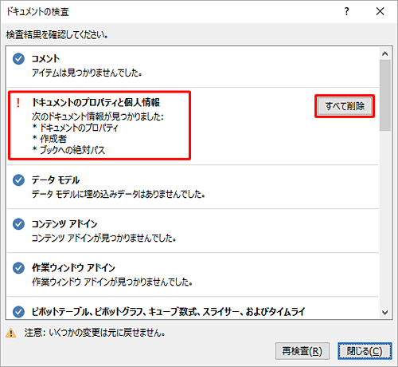The width and height of the screenshot is (398, 367).
Task: Click the ピボットテーブル、ピボットグラフ heading
Action: 168,312
